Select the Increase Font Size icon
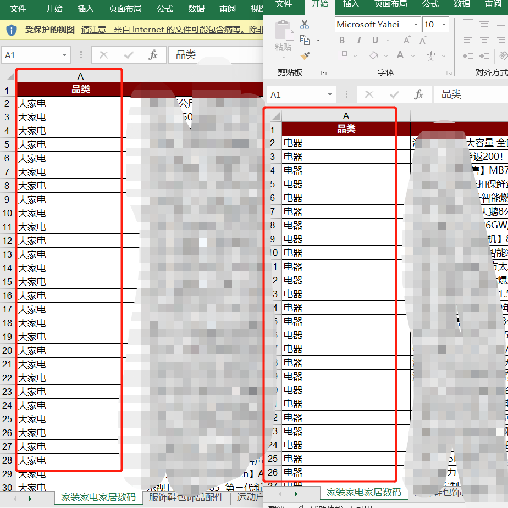The image size is (508, 508). (406, 40)
